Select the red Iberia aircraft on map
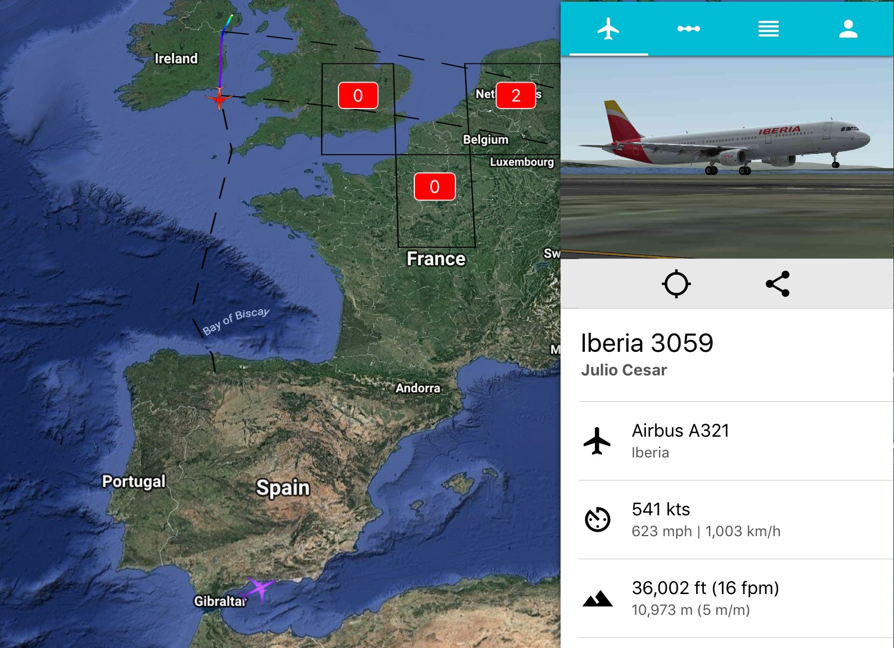894x648 pixels. click(219, 98)
